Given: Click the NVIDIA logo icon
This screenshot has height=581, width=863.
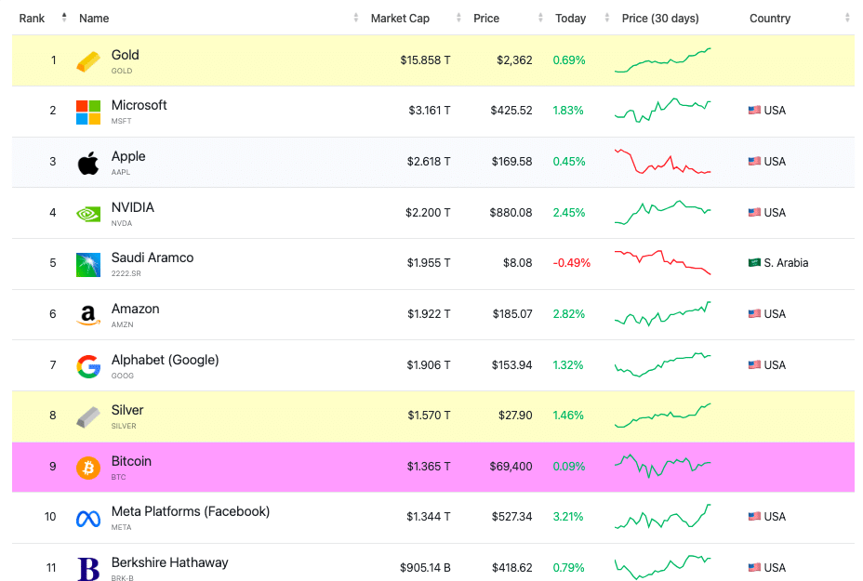Looking at the screenshot, I should click(x=88, y=214).
